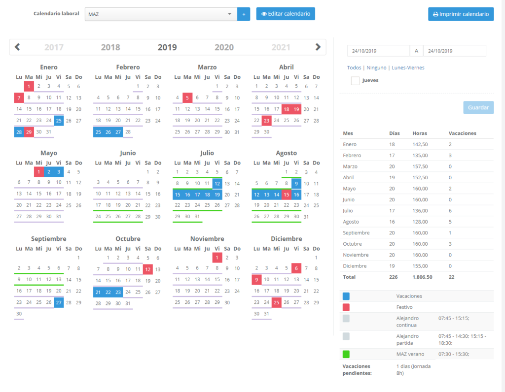
Task: Click the Alejandro continua gray swatch
Action: 346,318
